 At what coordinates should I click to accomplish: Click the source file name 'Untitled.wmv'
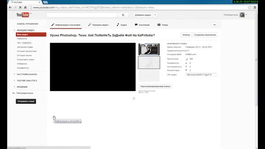pos(190,54)
